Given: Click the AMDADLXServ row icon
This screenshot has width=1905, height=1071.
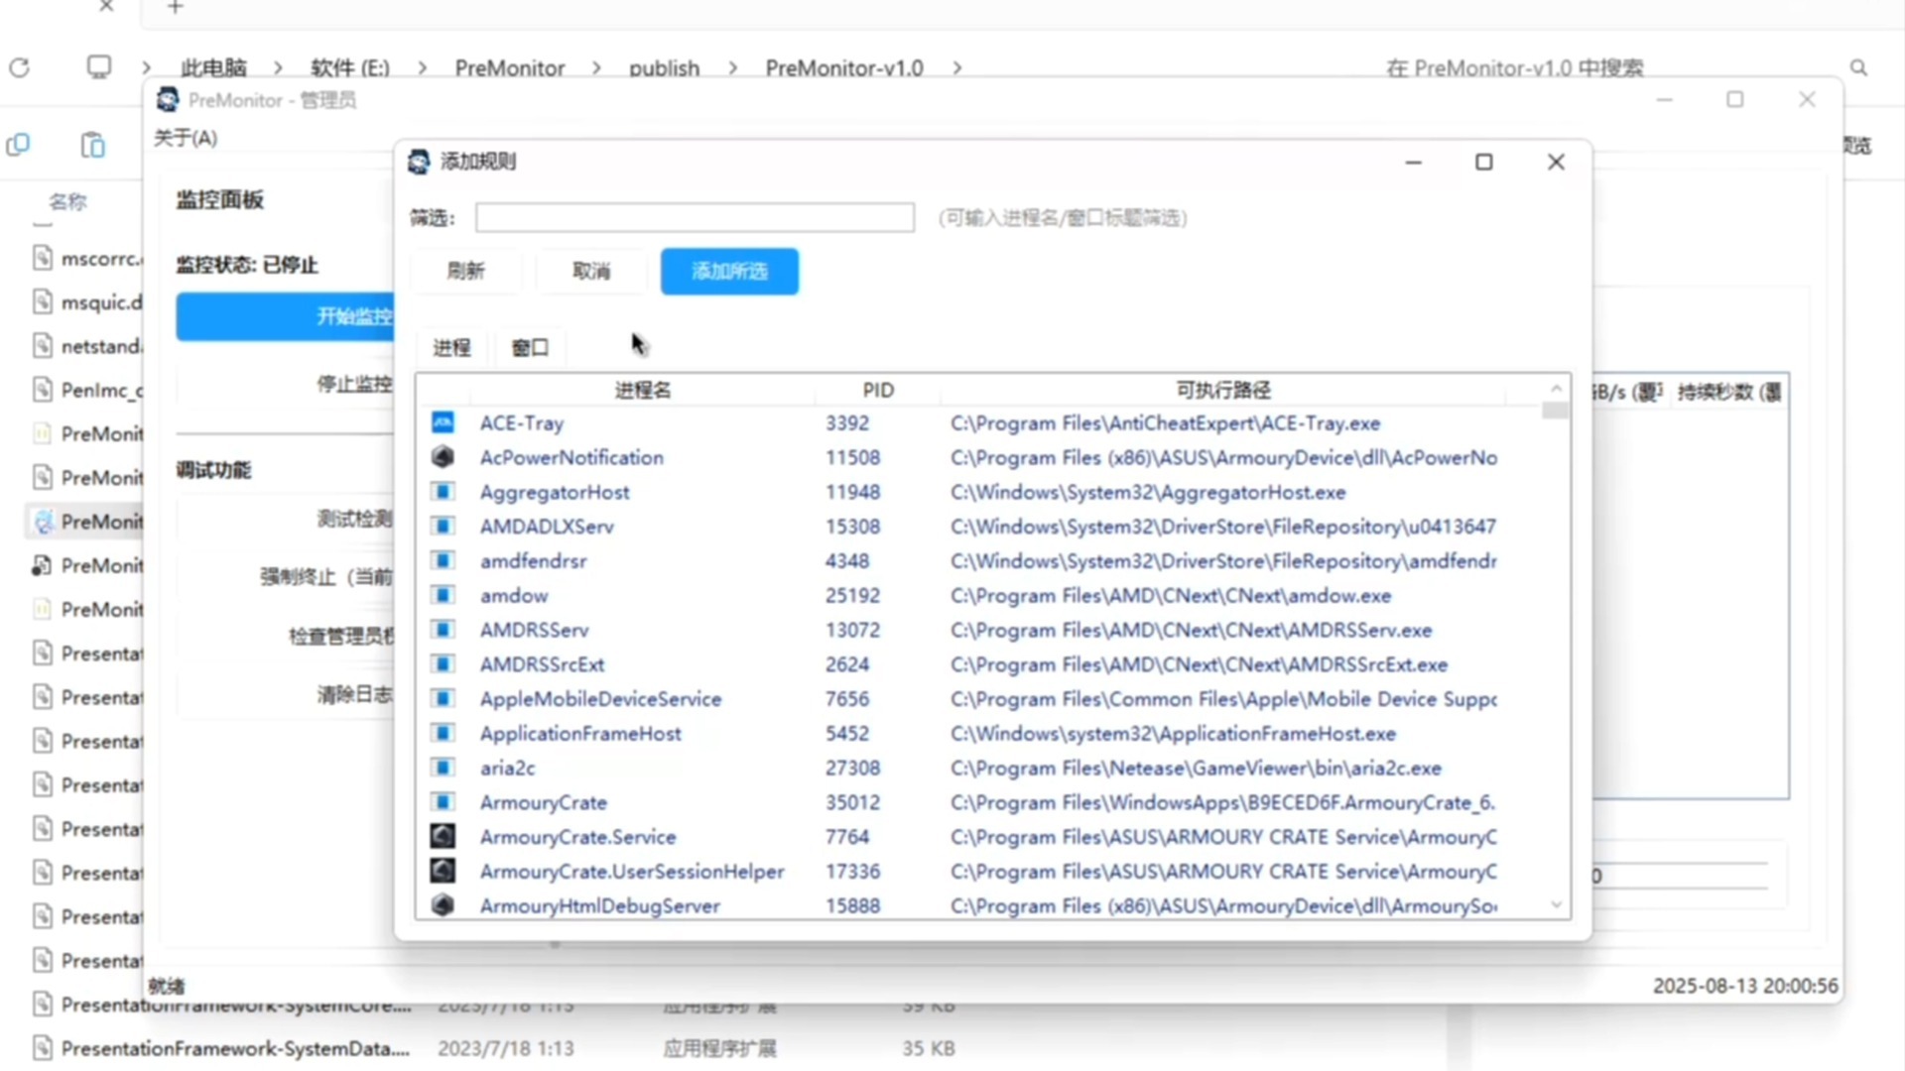Looking at the screenshot, I should click(443, 527).
